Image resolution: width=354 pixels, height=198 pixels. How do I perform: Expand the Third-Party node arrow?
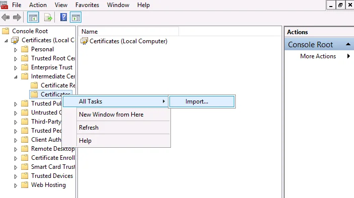tap(16, 122)
